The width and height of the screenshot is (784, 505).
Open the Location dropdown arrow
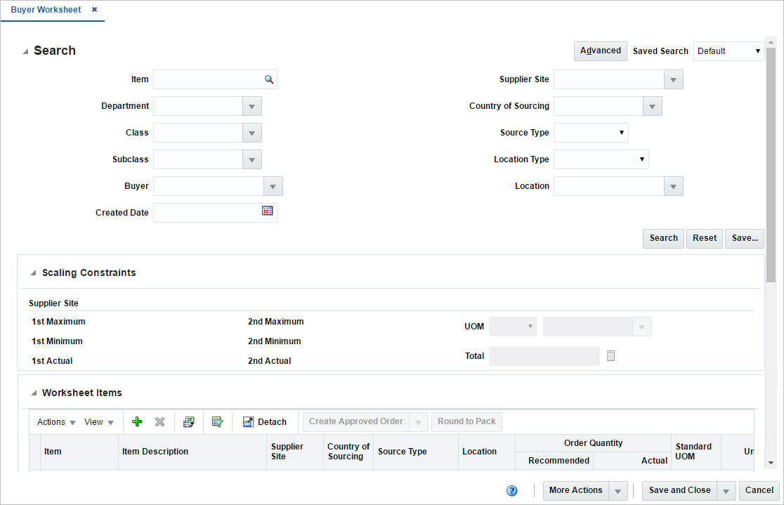(673, 186)
